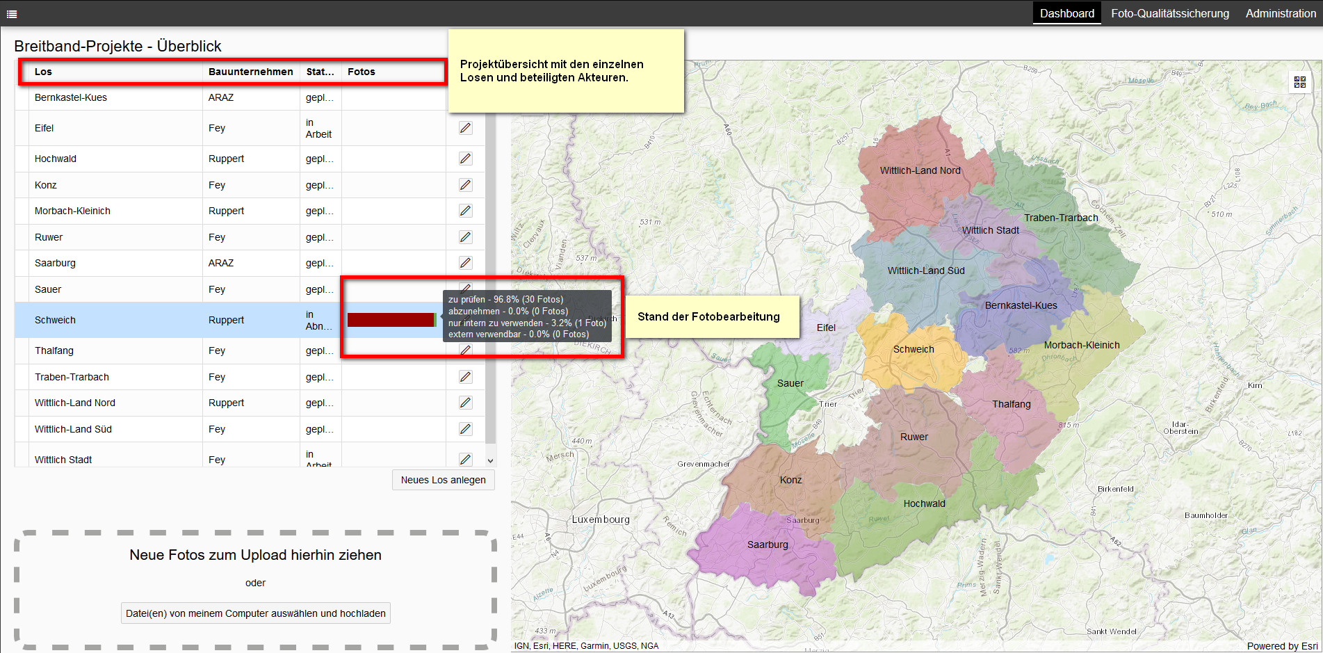Click the basemap gallery icon on the map
Screen dimensions: 1323x653
(x=1300, y=82)
